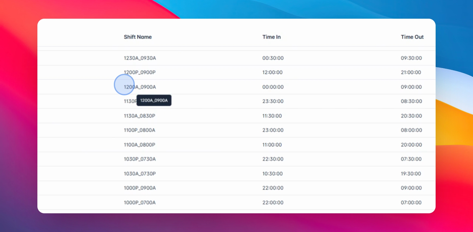
Task: Select the 1030A_0730P shift name
Action: tap(140, 174)
